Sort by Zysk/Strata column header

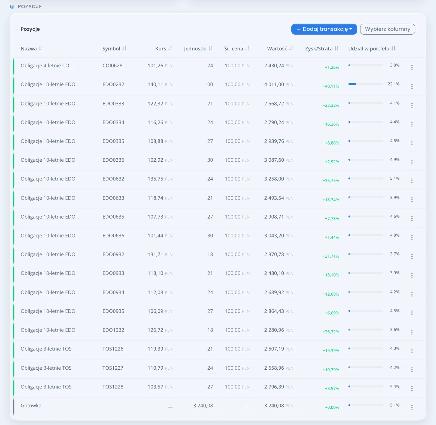tap(322, 49)
